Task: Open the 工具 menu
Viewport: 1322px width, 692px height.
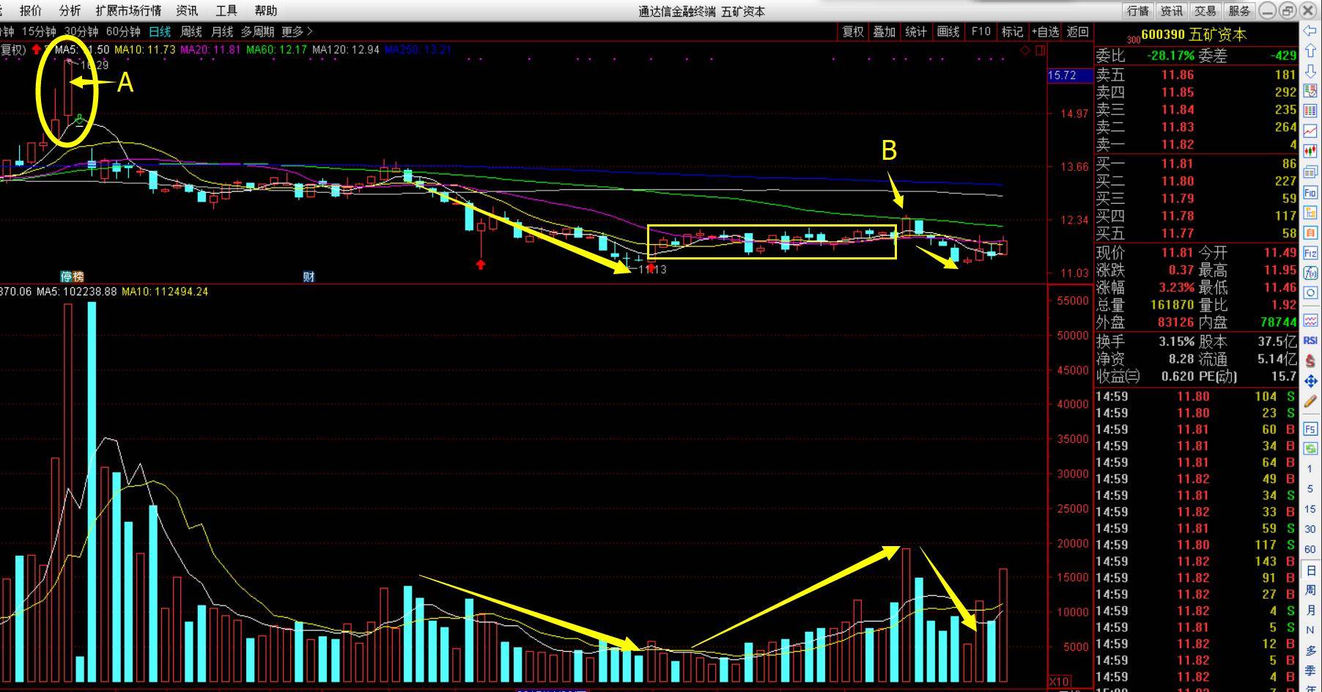Action: coord(226,10)
